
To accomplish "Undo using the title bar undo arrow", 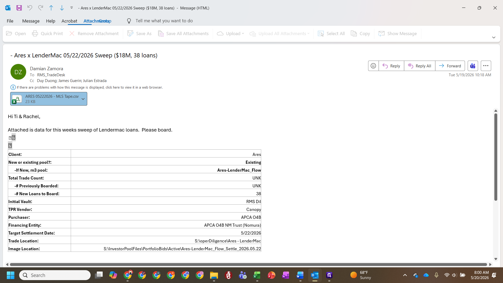I will pos(30,8).
